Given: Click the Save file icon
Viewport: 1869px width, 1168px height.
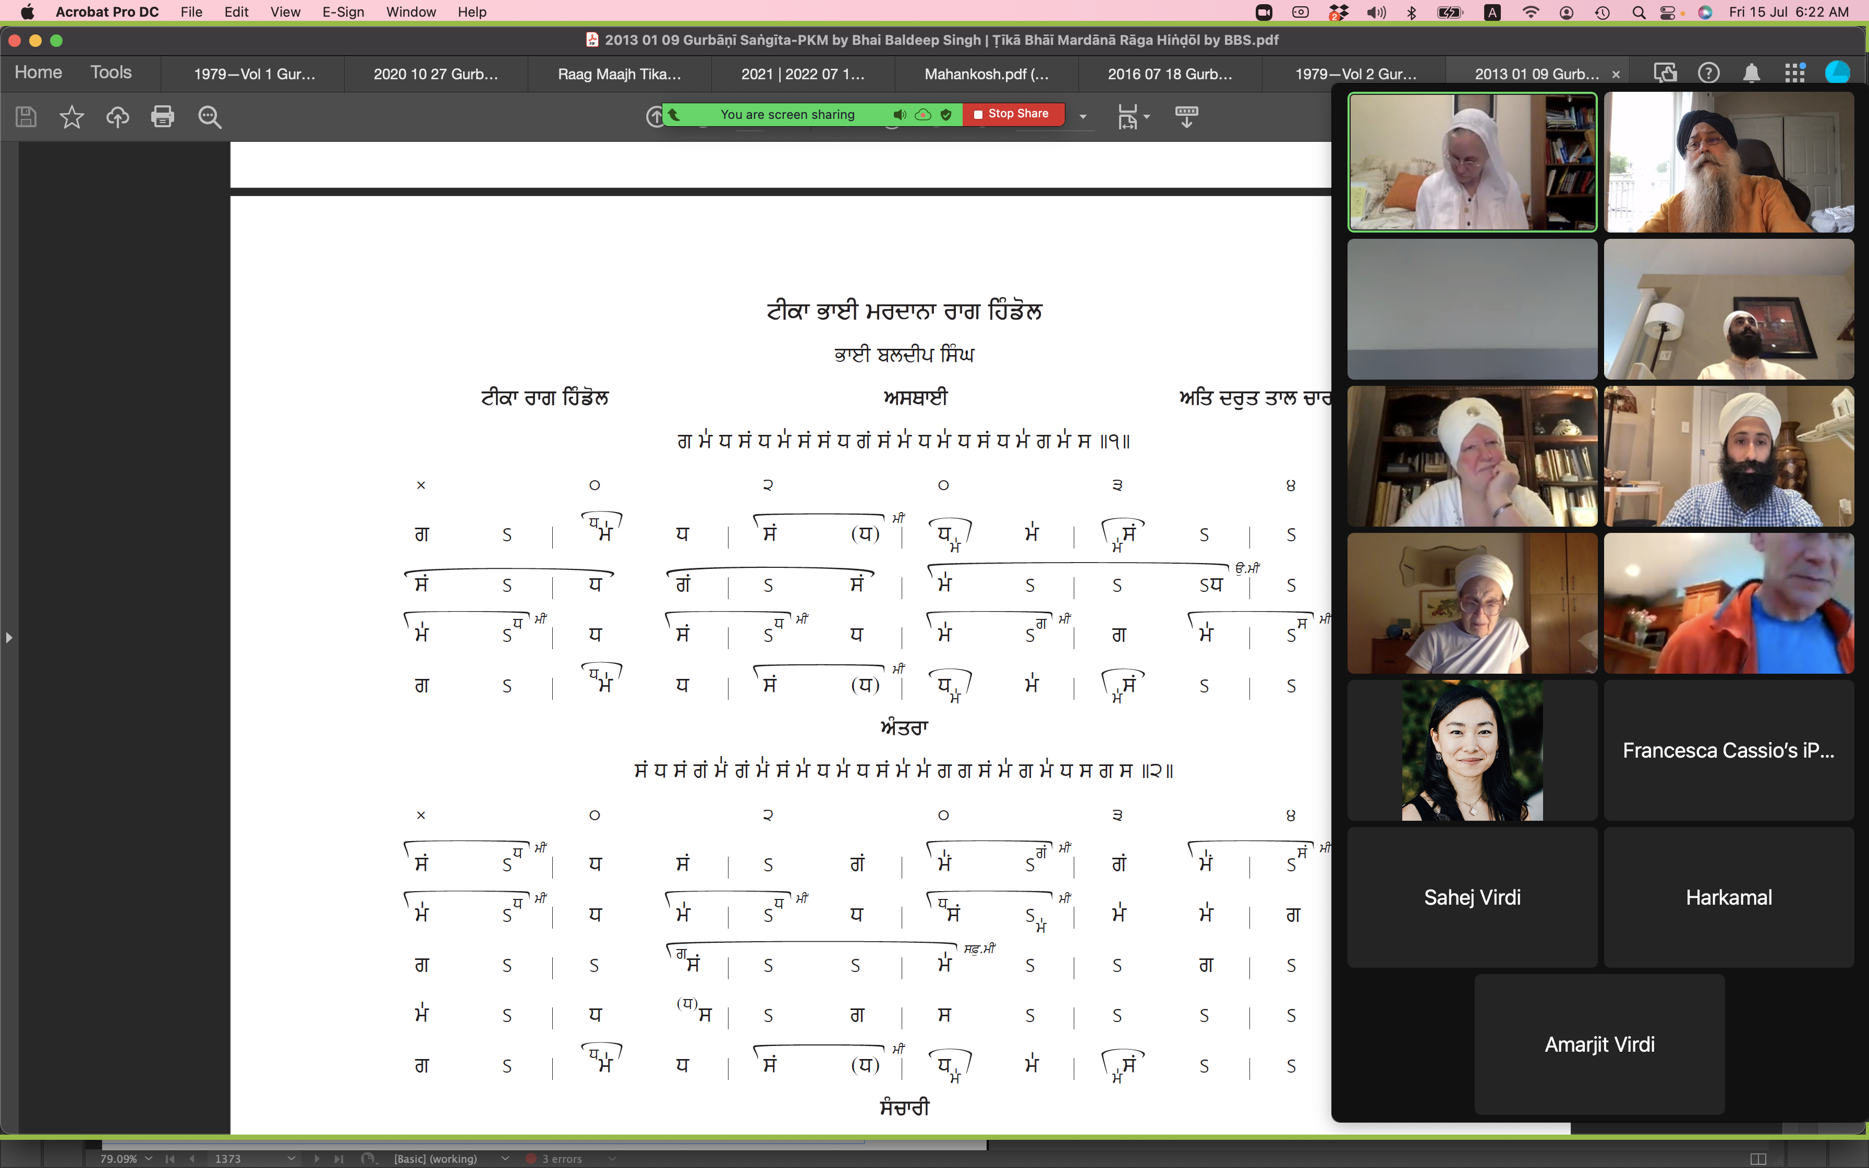Looking at the screenshot, I should coord(26,117).
